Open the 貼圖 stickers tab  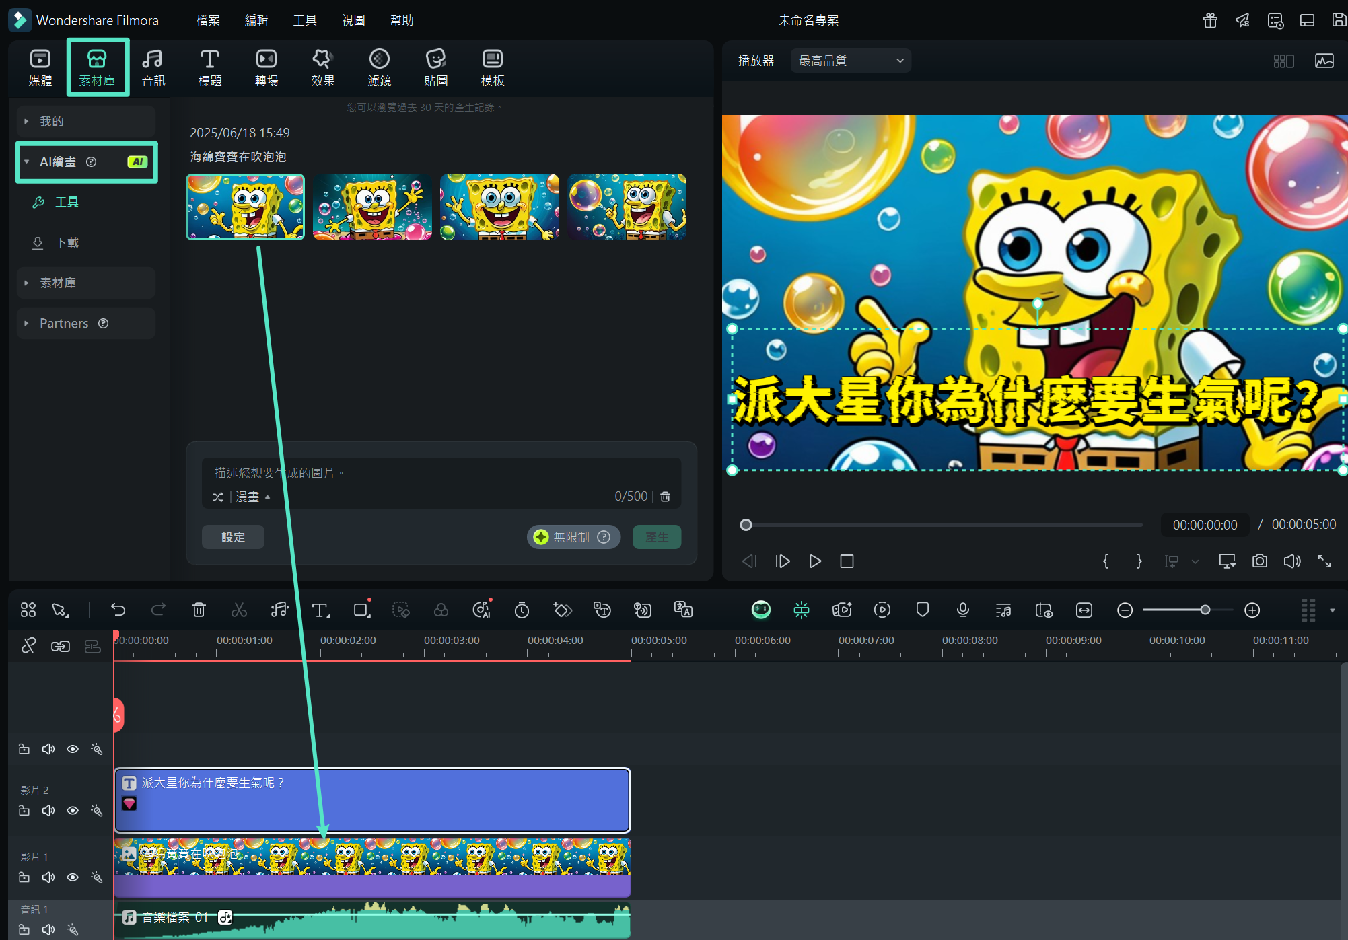436,68
